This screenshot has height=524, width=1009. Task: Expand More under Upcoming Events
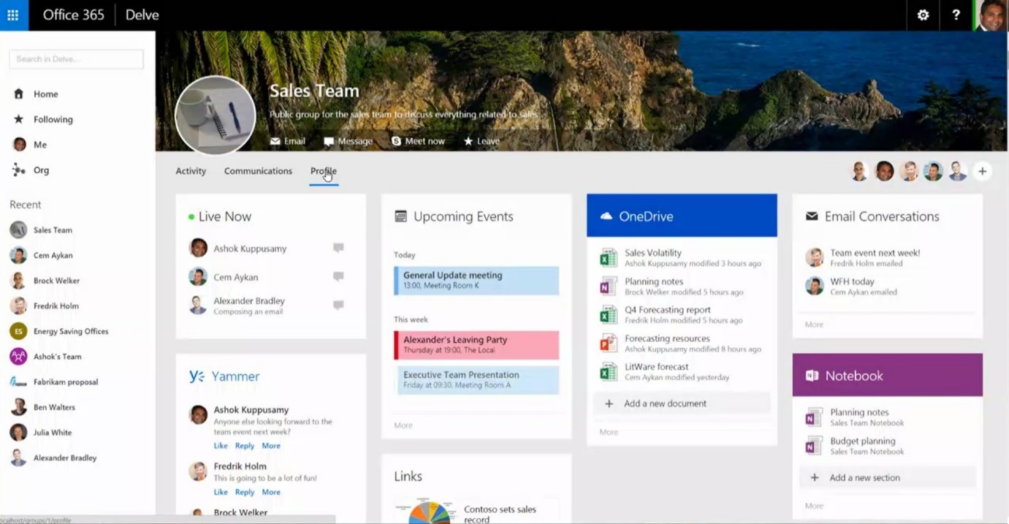pyautogui.click(x=403, y=425)
